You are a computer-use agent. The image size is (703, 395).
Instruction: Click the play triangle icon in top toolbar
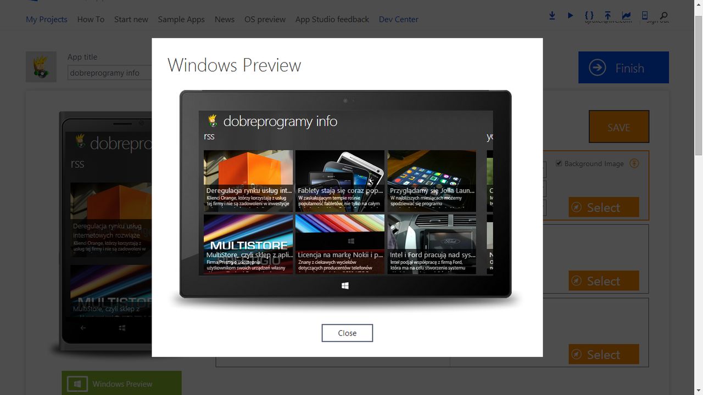pos(571,15)
